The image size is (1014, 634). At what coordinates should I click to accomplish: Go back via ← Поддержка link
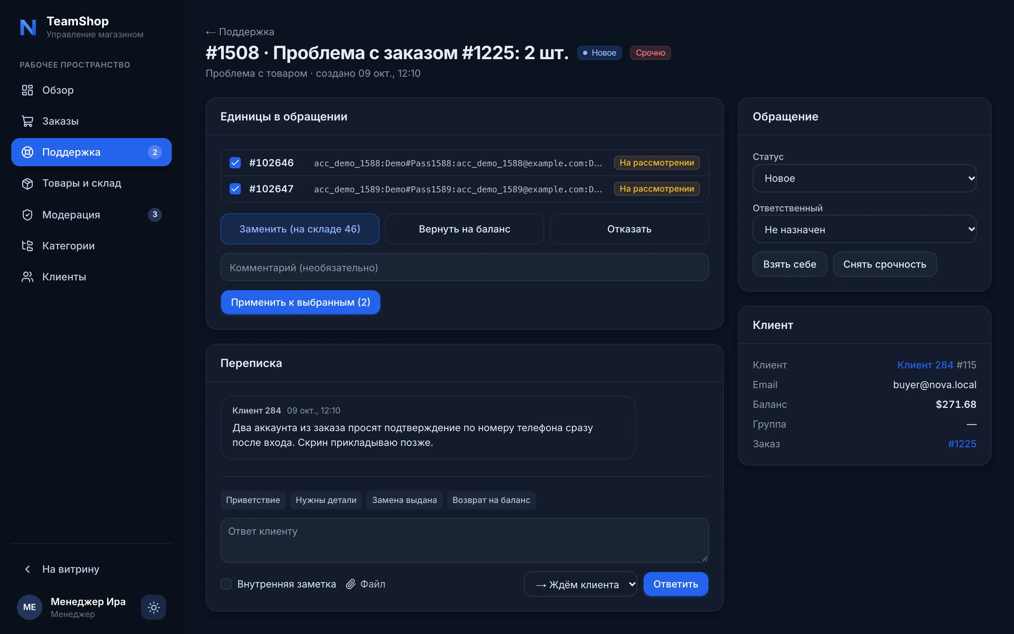[x=240, y=32]
